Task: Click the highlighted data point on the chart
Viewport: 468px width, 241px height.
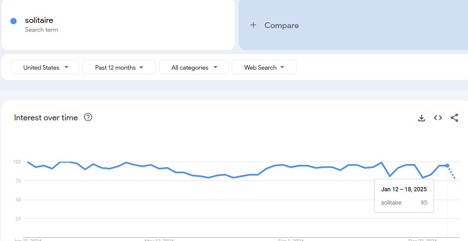Action: (447, 166)
